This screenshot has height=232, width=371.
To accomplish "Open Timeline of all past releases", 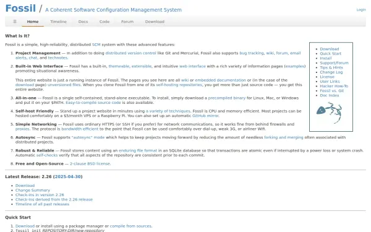I will click(42, 204).
